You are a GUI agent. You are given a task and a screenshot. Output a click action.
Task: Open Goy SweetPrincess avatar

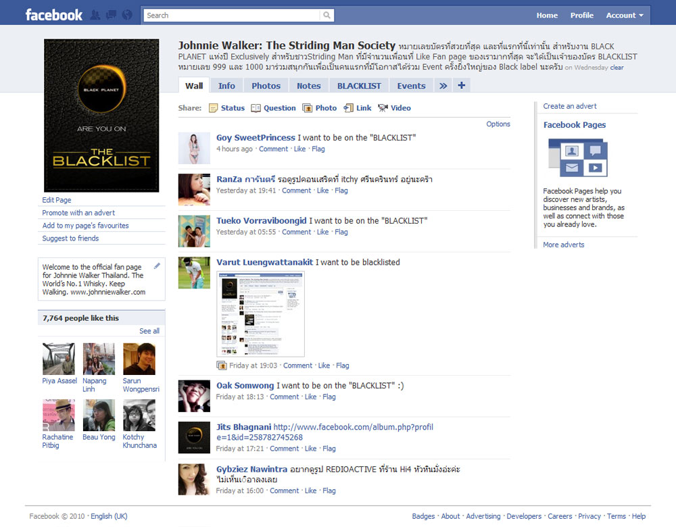pos(194,148)
